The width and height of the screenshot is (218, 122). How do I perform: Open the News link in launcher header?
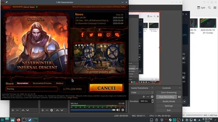click(x=74, y=7)
